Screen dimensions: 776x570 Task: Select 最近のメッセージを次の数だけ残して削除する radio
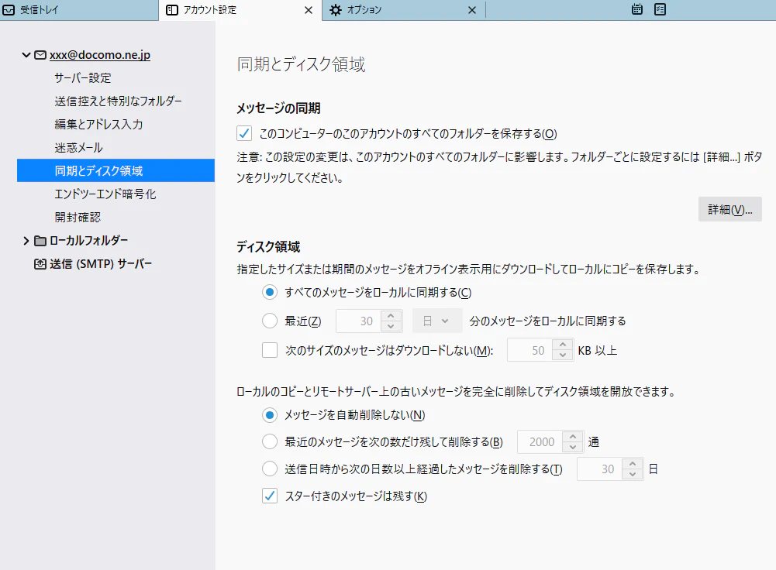[270, 441]
